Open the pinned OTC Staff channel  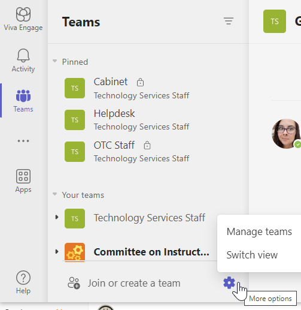click(114, 145)
